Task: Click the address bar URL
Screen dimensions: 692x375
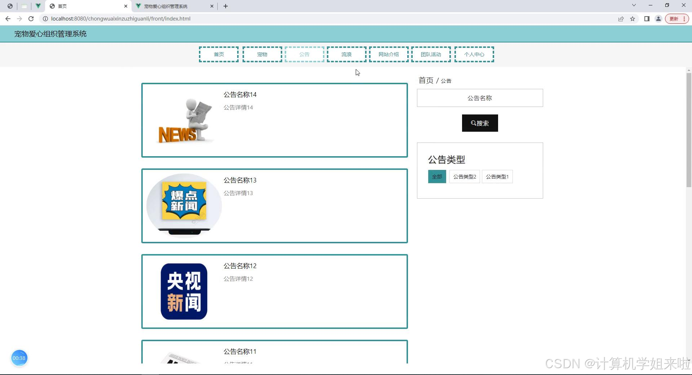Action: [121, 19]
